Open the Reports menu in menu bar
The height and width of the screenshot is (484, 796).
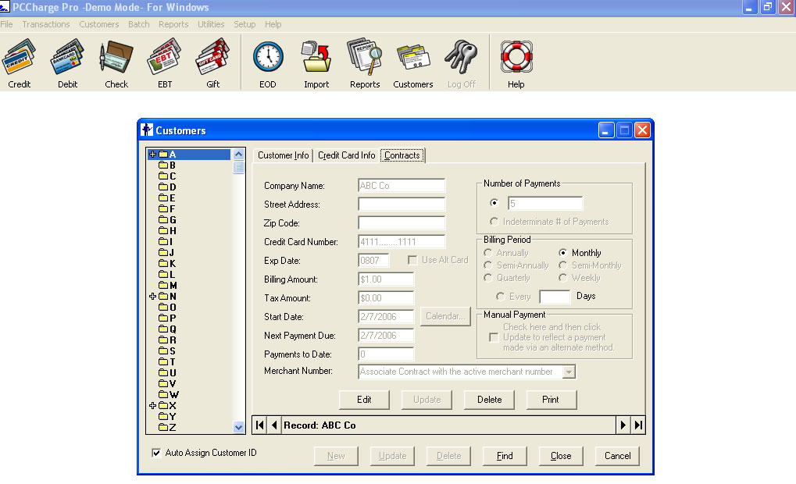[x=173, y=24]
